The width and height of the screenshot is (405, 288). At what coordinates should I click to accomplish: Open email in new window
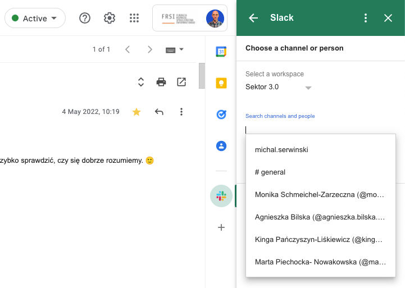point(181,82)
